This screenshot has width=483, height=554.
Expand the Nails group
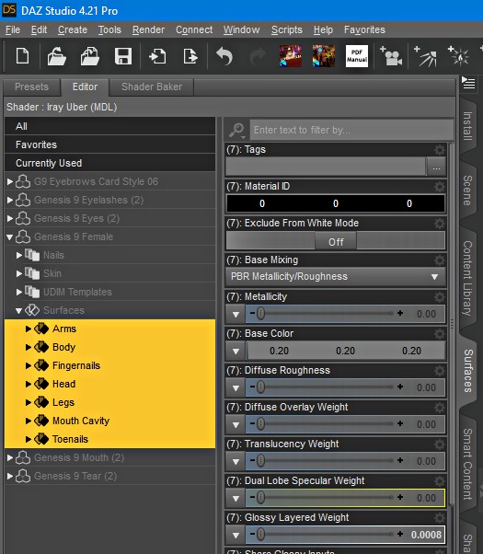click(19, 255)
